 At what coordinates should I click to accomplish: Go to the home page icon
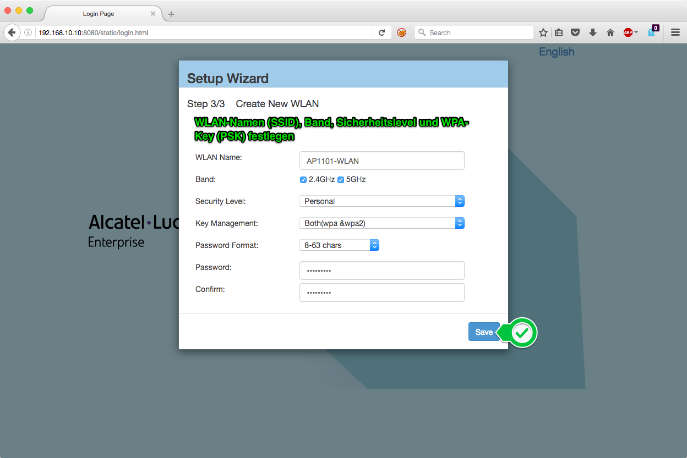coord(610,33)
